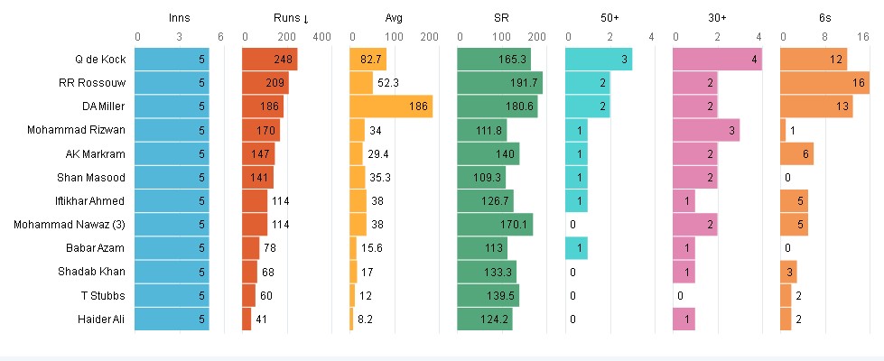884x361 pixels.
Task: Sort by the SR column header
Action: coord(502,18)
